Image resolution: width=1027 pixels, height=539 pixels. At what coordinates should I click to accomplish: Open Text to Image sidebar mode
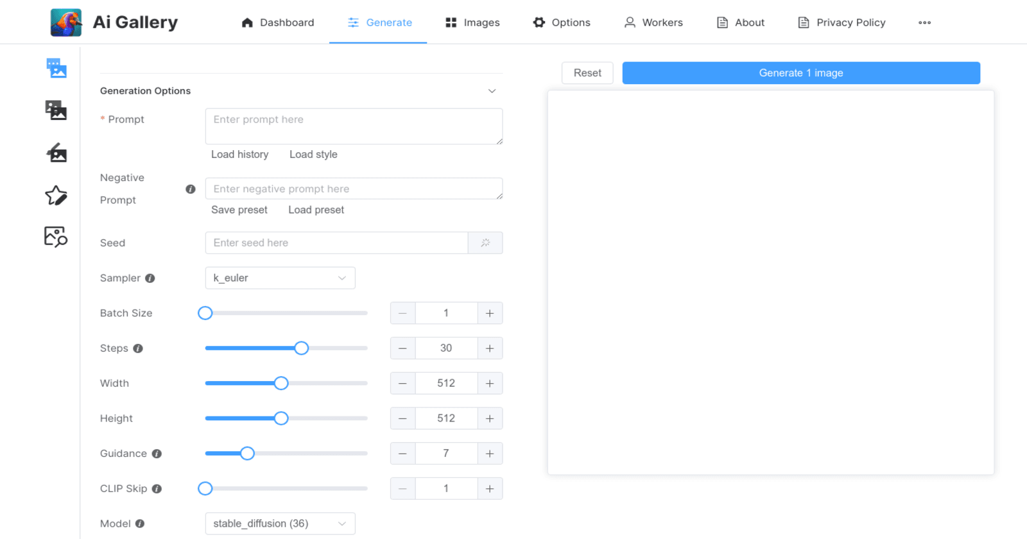[x=56, y=68]
